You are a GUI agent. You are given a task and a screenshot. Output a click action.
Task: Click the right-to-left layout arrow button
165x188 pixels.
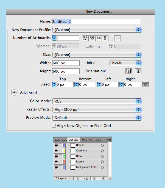click(117, 38)
